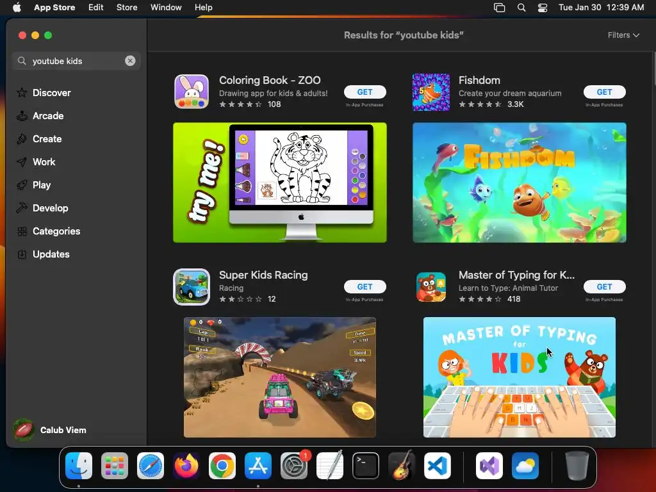Launch Visual Studio from the dock

pyautogui.click(x=489, y=466)
